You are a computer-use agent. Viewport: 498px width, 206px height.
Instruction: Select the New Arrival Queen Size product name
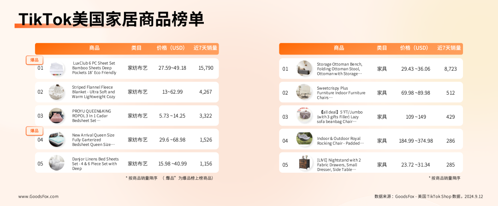pyautogui.click(x=93, y=139)
